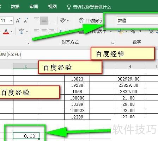
Task: Select cell containing 19238
Action: point(77,85)
